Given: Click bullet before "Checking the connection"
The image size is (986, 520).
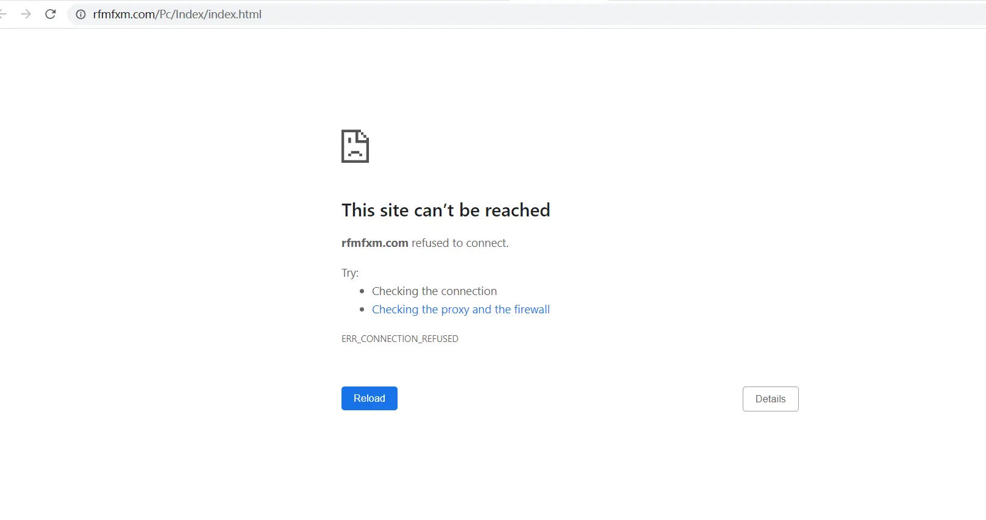Looking at the screenshot, I should click(362, 291).
